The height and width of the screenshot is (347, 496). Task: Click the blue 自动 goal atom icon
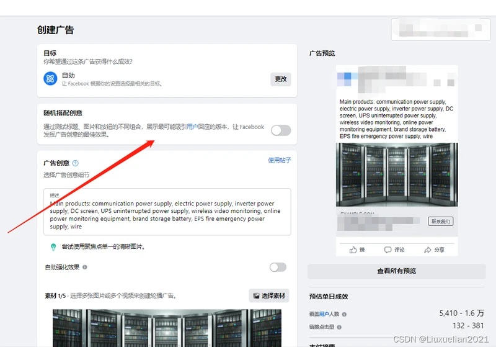(50, 79)
